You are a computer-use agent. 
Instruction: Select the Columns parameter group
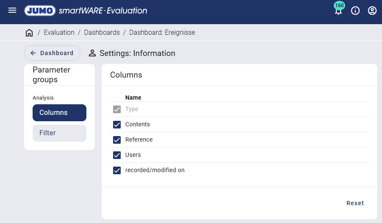(59, 113)
